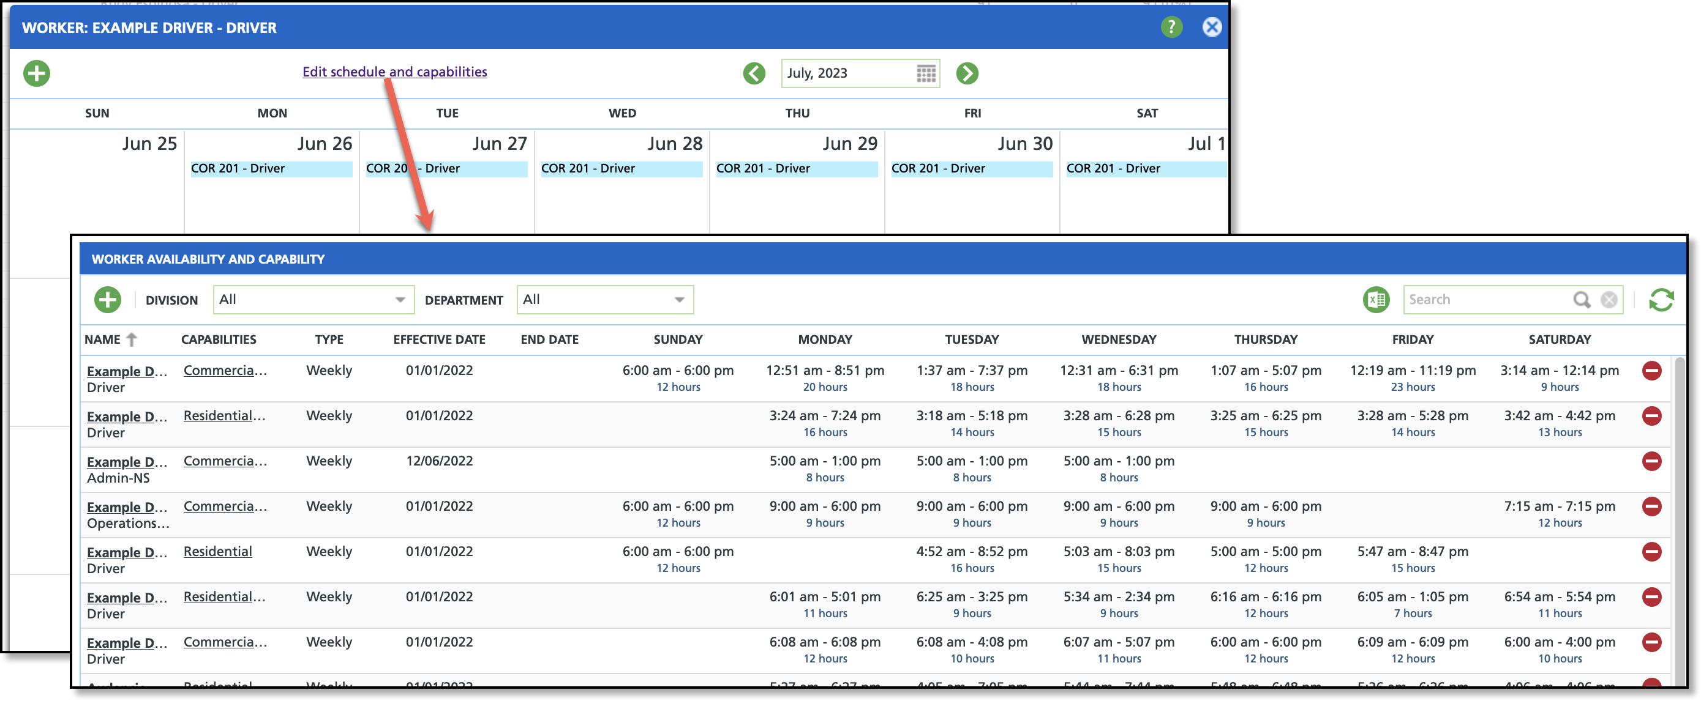This screenshot has width=1701, height=701.
Task: Click Edit schedule and capabilities link
Action: (x=394, y=72)
